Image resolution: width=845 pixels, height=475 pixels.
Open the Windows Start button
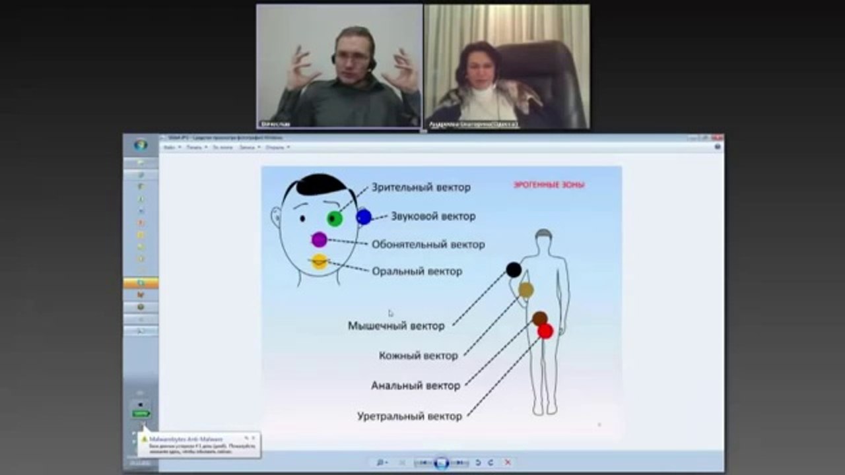pyautogui.click(x=140, y=145)
